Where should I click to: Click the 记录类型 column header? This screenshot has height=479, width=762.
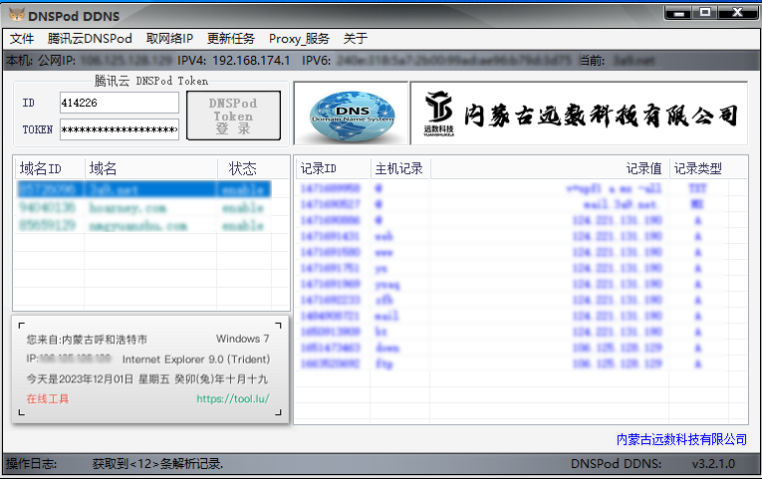(698, 168)
